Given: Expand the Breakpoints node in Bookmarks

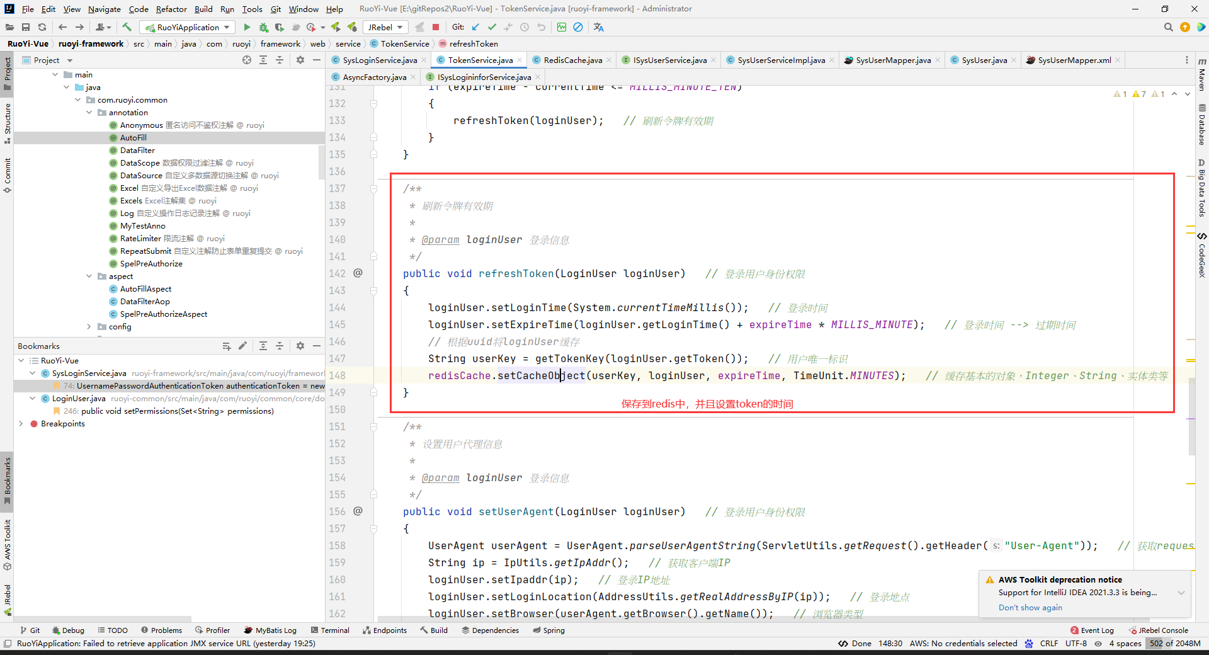Looking at the screenshot, I should (21, 423).
